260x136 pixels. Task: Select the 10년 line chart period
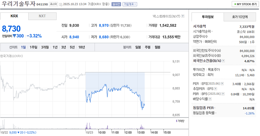click(x=82, y=47)
